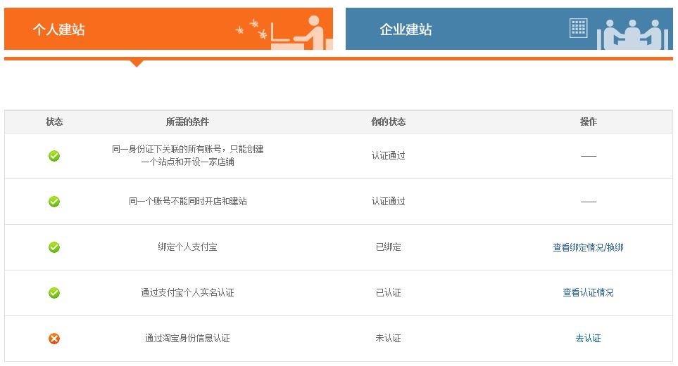This screenshot has height=366, width=678.
Task: Switch to the 个人建站 tab
Action: pos(169,29)
